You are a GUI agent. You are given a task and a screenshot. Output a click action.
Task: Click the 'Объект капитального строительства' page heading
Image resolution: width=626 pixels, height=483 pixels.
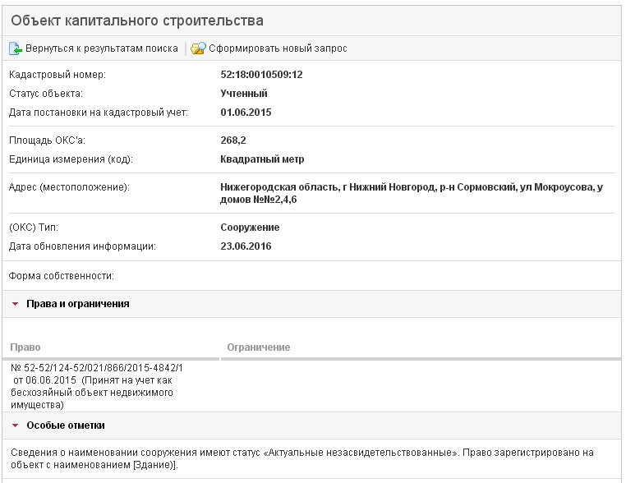tap(137, 20)
